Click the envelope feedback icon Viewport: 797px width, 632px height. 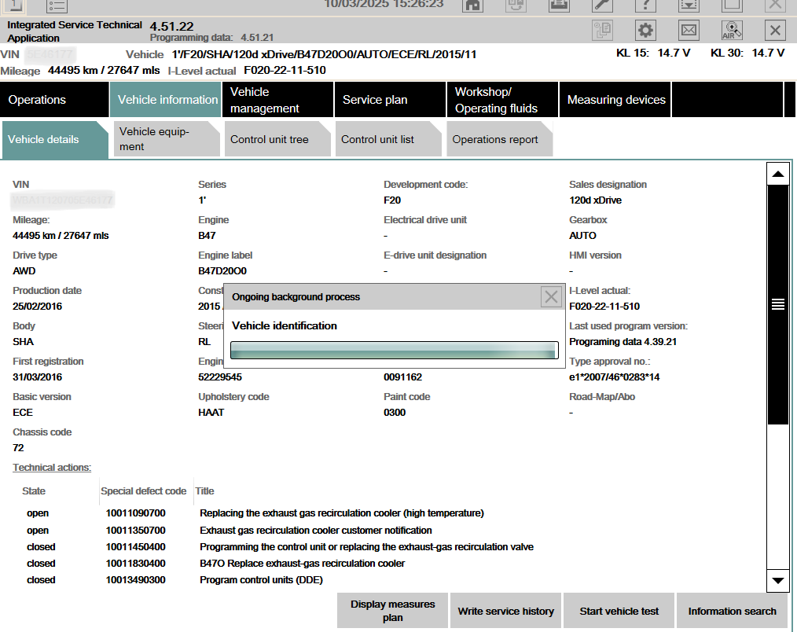pos(689,31)
